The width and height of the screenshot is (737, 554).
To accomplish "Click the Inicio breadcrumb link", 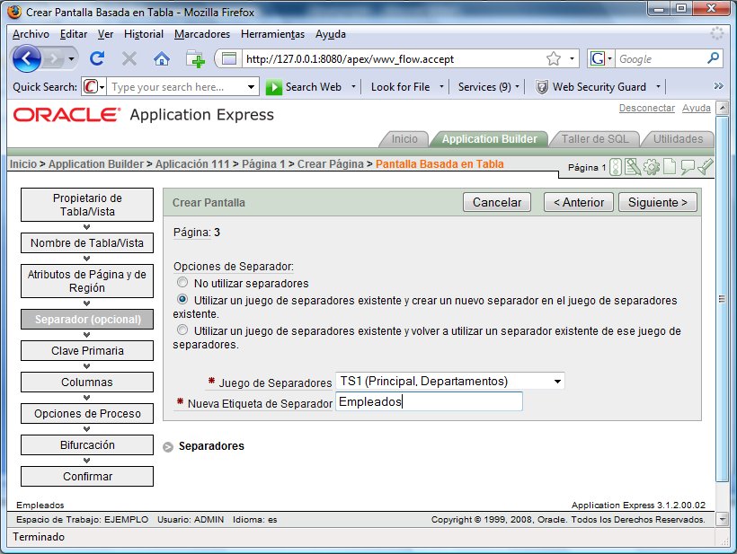I will tap(23, 163).
